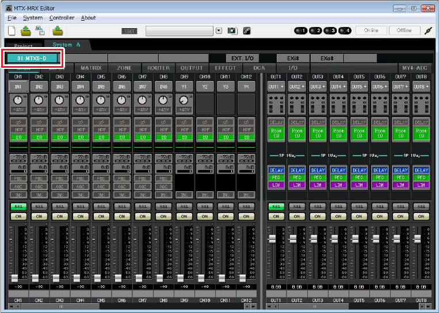Click the CH1 fader handle

pos(14,278)
